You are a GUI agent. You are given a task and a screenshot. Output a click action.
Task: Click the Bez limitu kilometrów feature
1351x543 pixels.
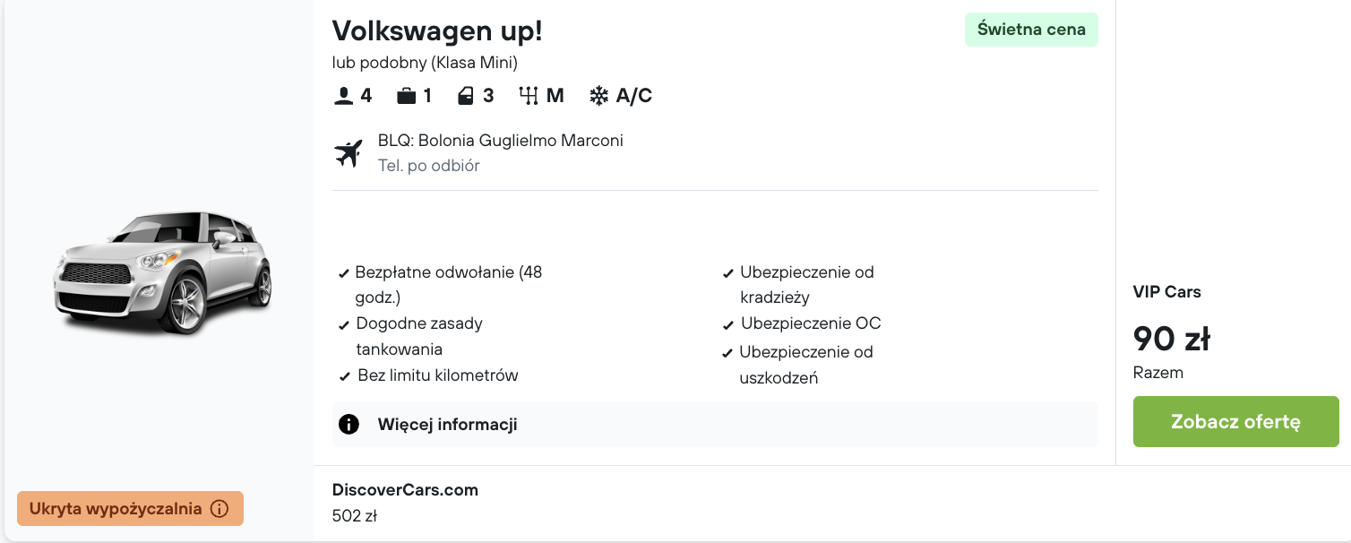coord(437,375)
